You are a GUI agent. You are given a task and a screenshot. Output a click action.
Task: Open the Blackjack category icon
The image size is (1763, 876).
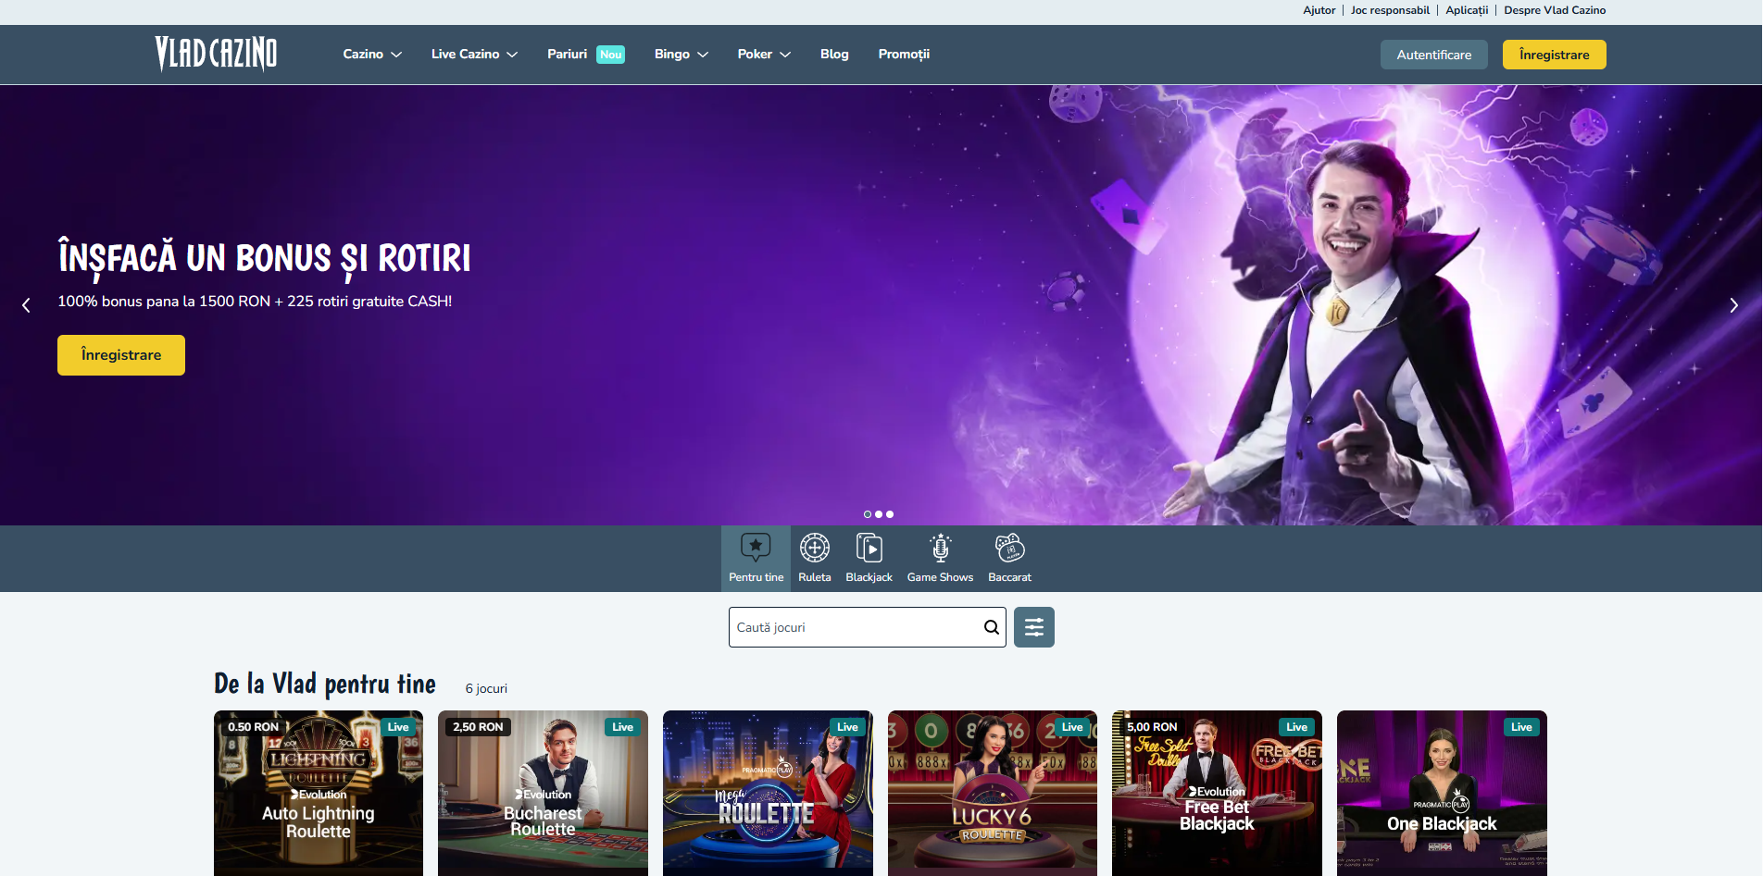[869, 549]
